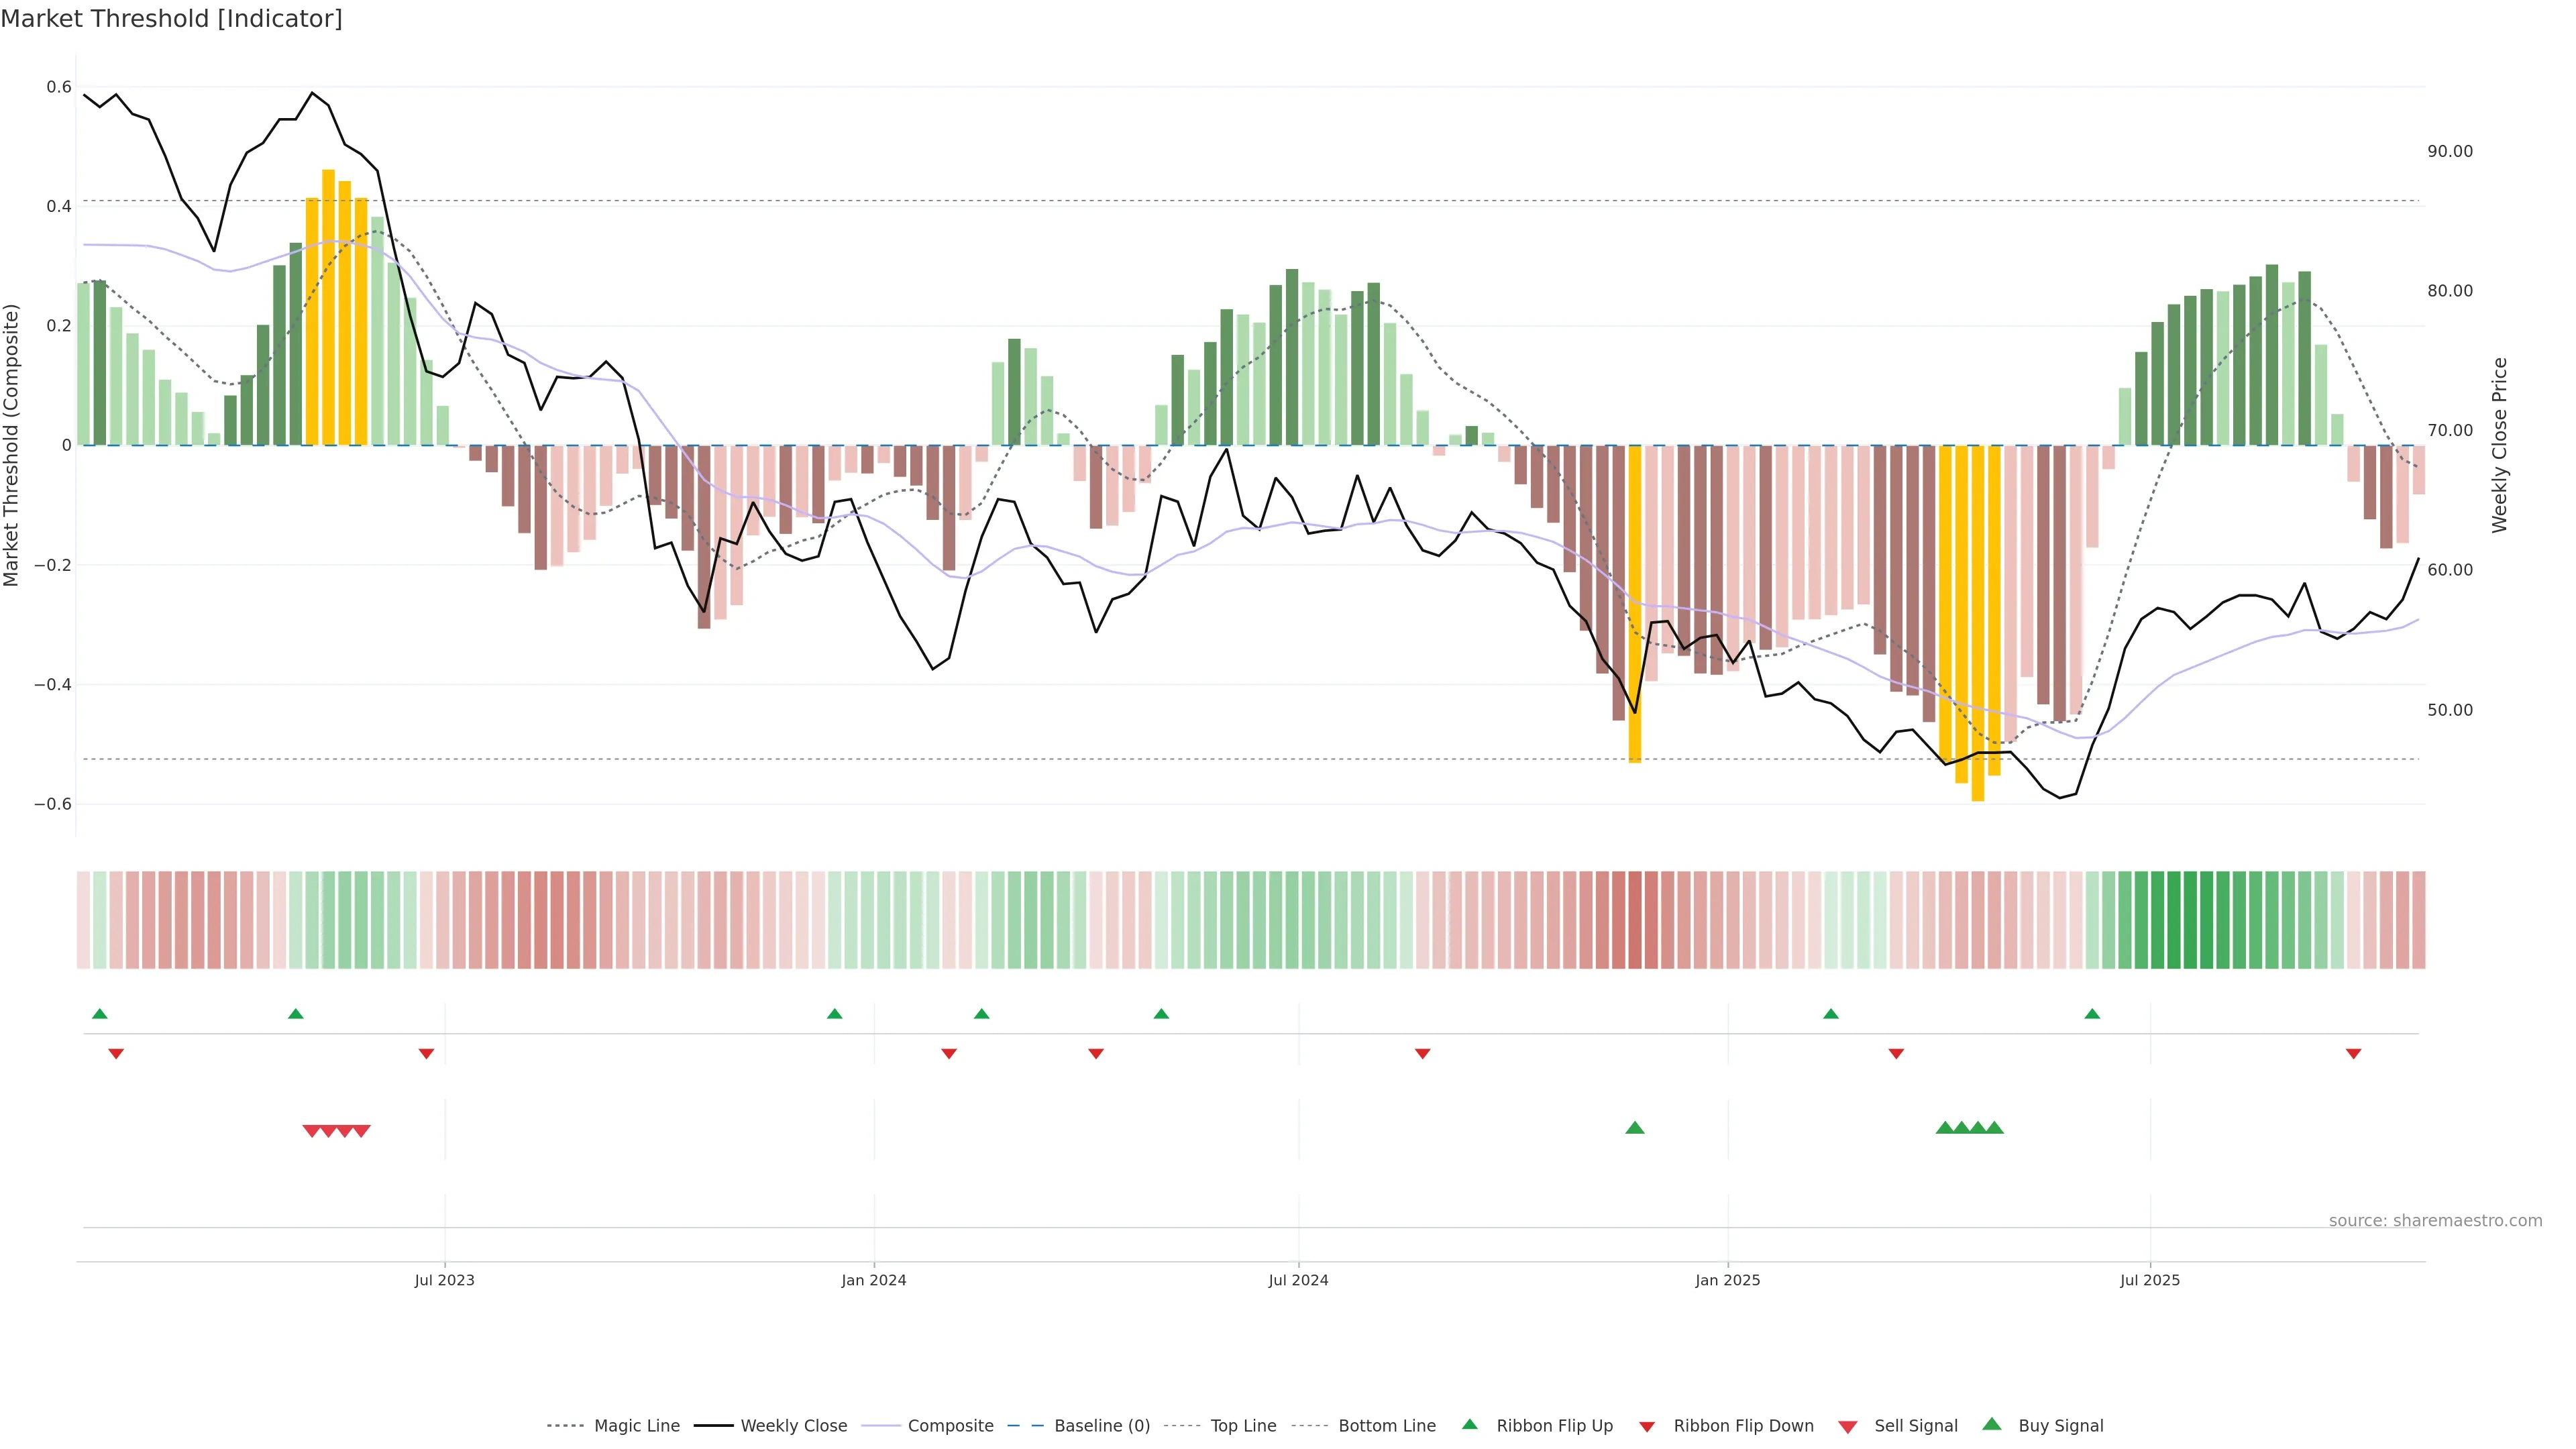Toggle the Composite legend entry
This screenshot has width=2576, height=1449.
point(950,1426)
